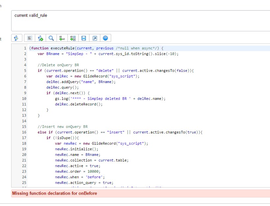Click the Format Code icon
Screen dimensions: 270x206
point(30,38)
